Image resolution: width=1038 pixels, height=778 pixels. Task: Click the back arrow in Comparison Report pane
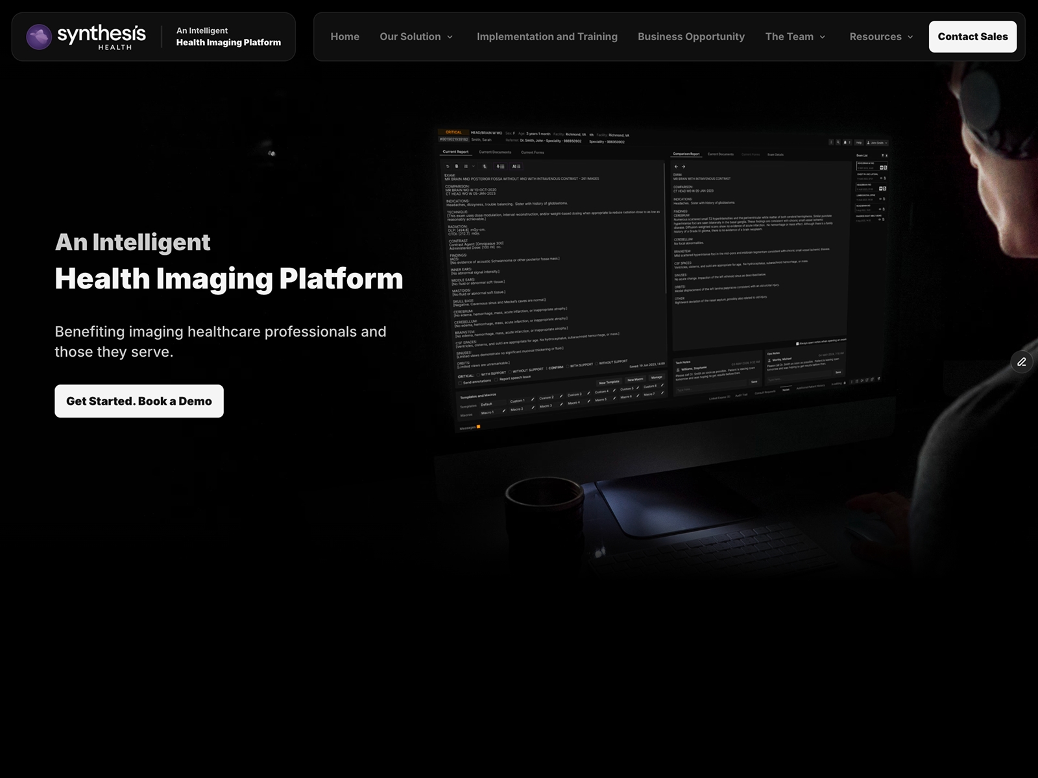pyautogui.click(x=676, y=167)
